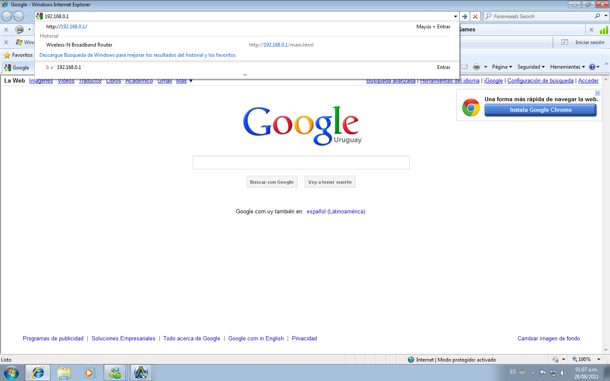Click Cambiar imagen de fondo link
The width and height of the screenshot is (610, 381).
(549, 339)
